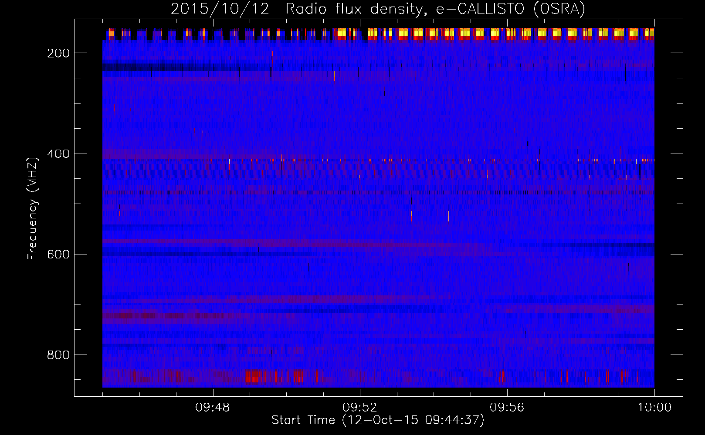
Task: Click the plot title '2015/10/12 Radio flux density, e-CALLISTO (OSRA)'
Action: [378, 9]
